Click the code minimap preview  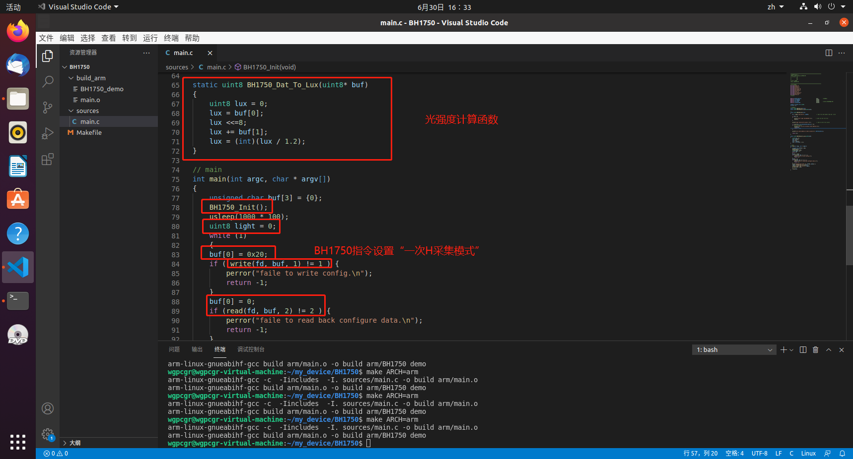(817, 122)
